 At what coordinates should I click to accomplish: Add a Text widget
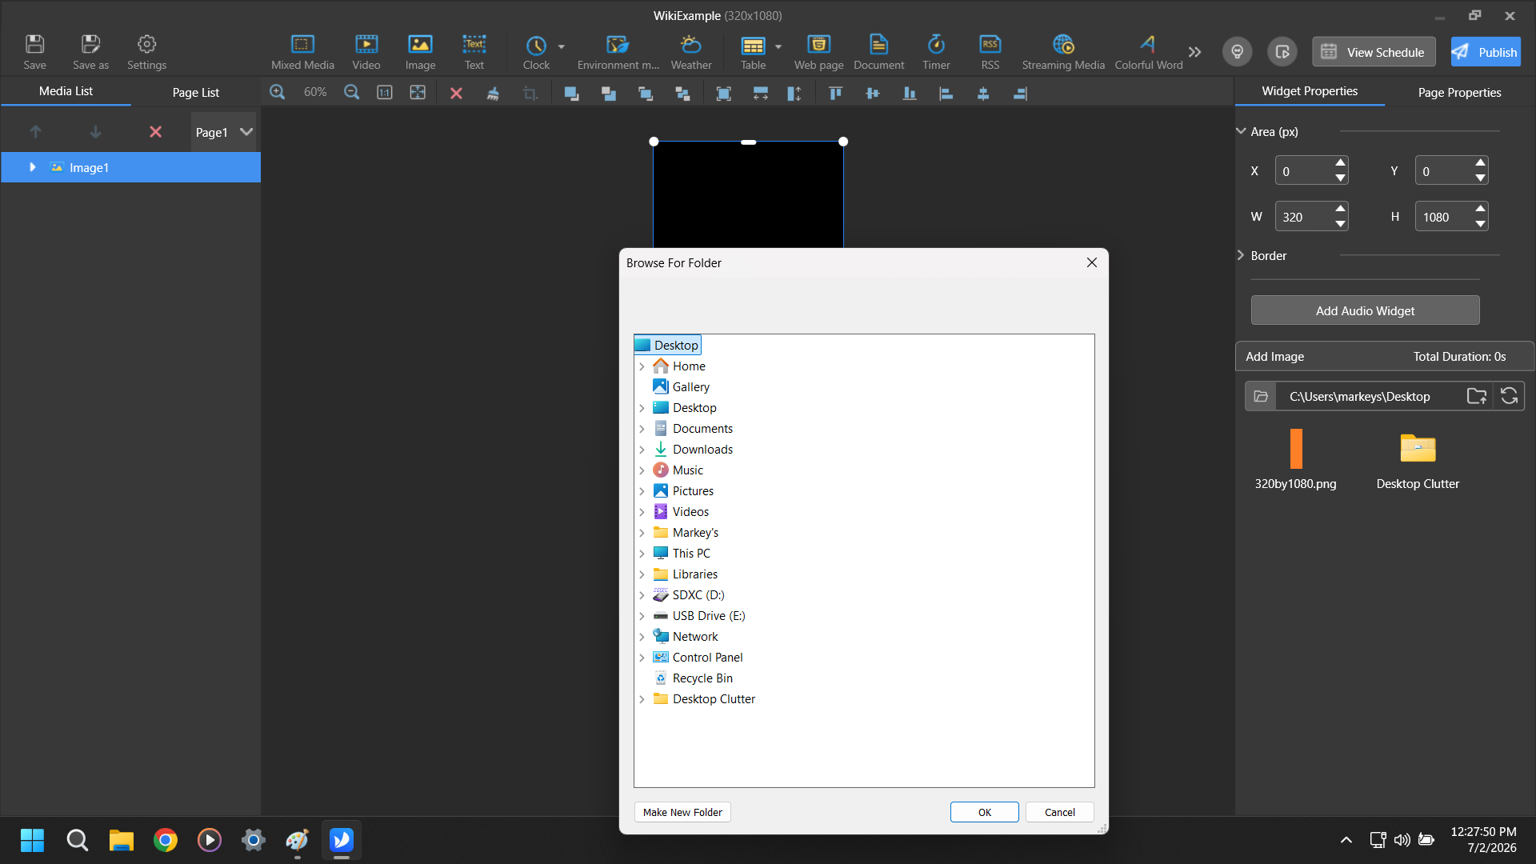point(474,52)
